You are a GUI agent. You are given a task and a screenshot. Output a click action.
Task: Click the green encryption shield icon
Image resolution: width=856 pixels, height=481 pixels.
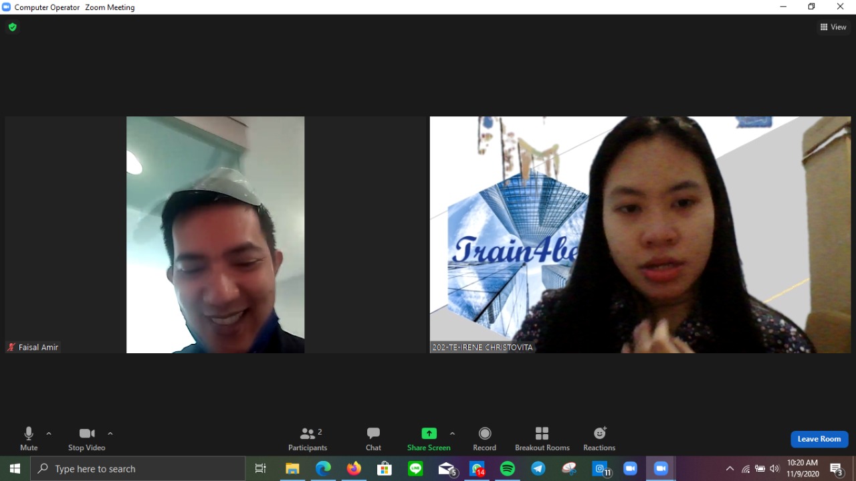[x=12, y=27]
